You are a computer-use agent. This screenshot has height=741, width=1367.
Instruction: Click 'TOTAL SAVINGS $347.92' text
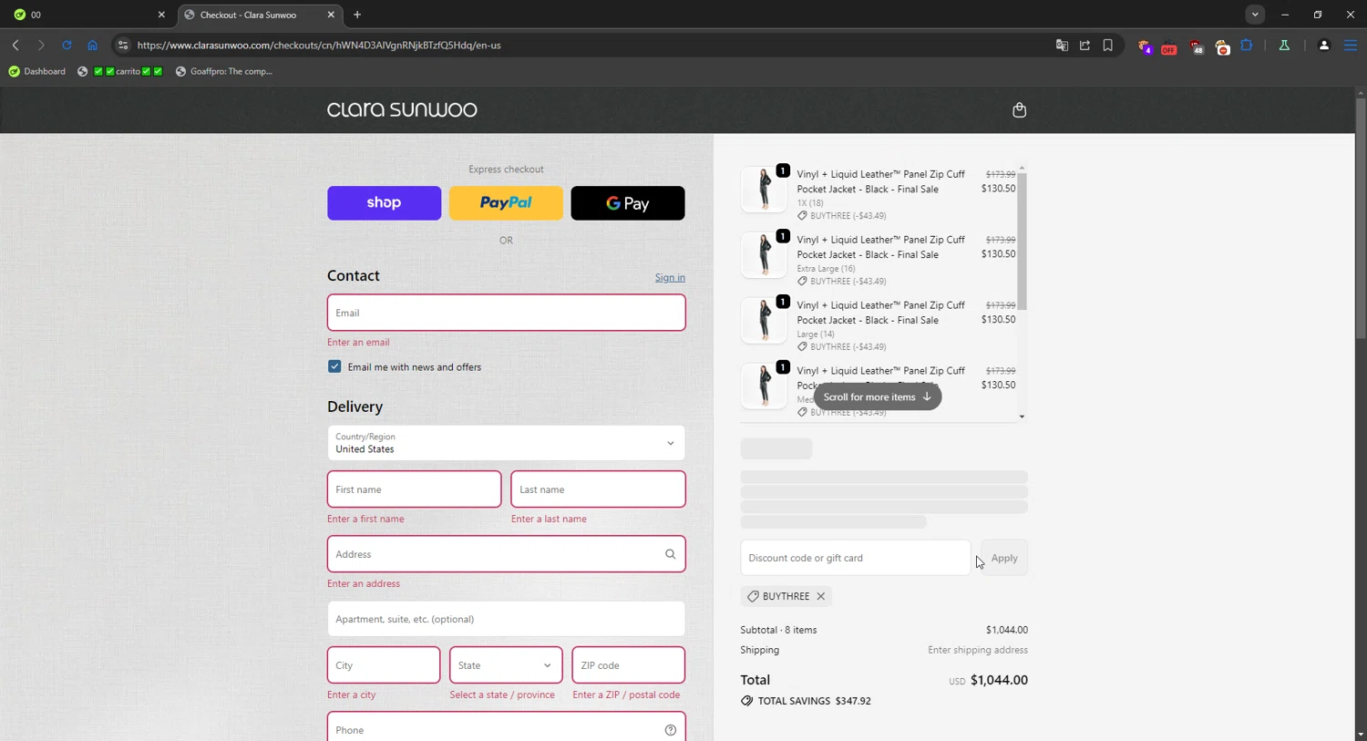[x=814, y=701]
